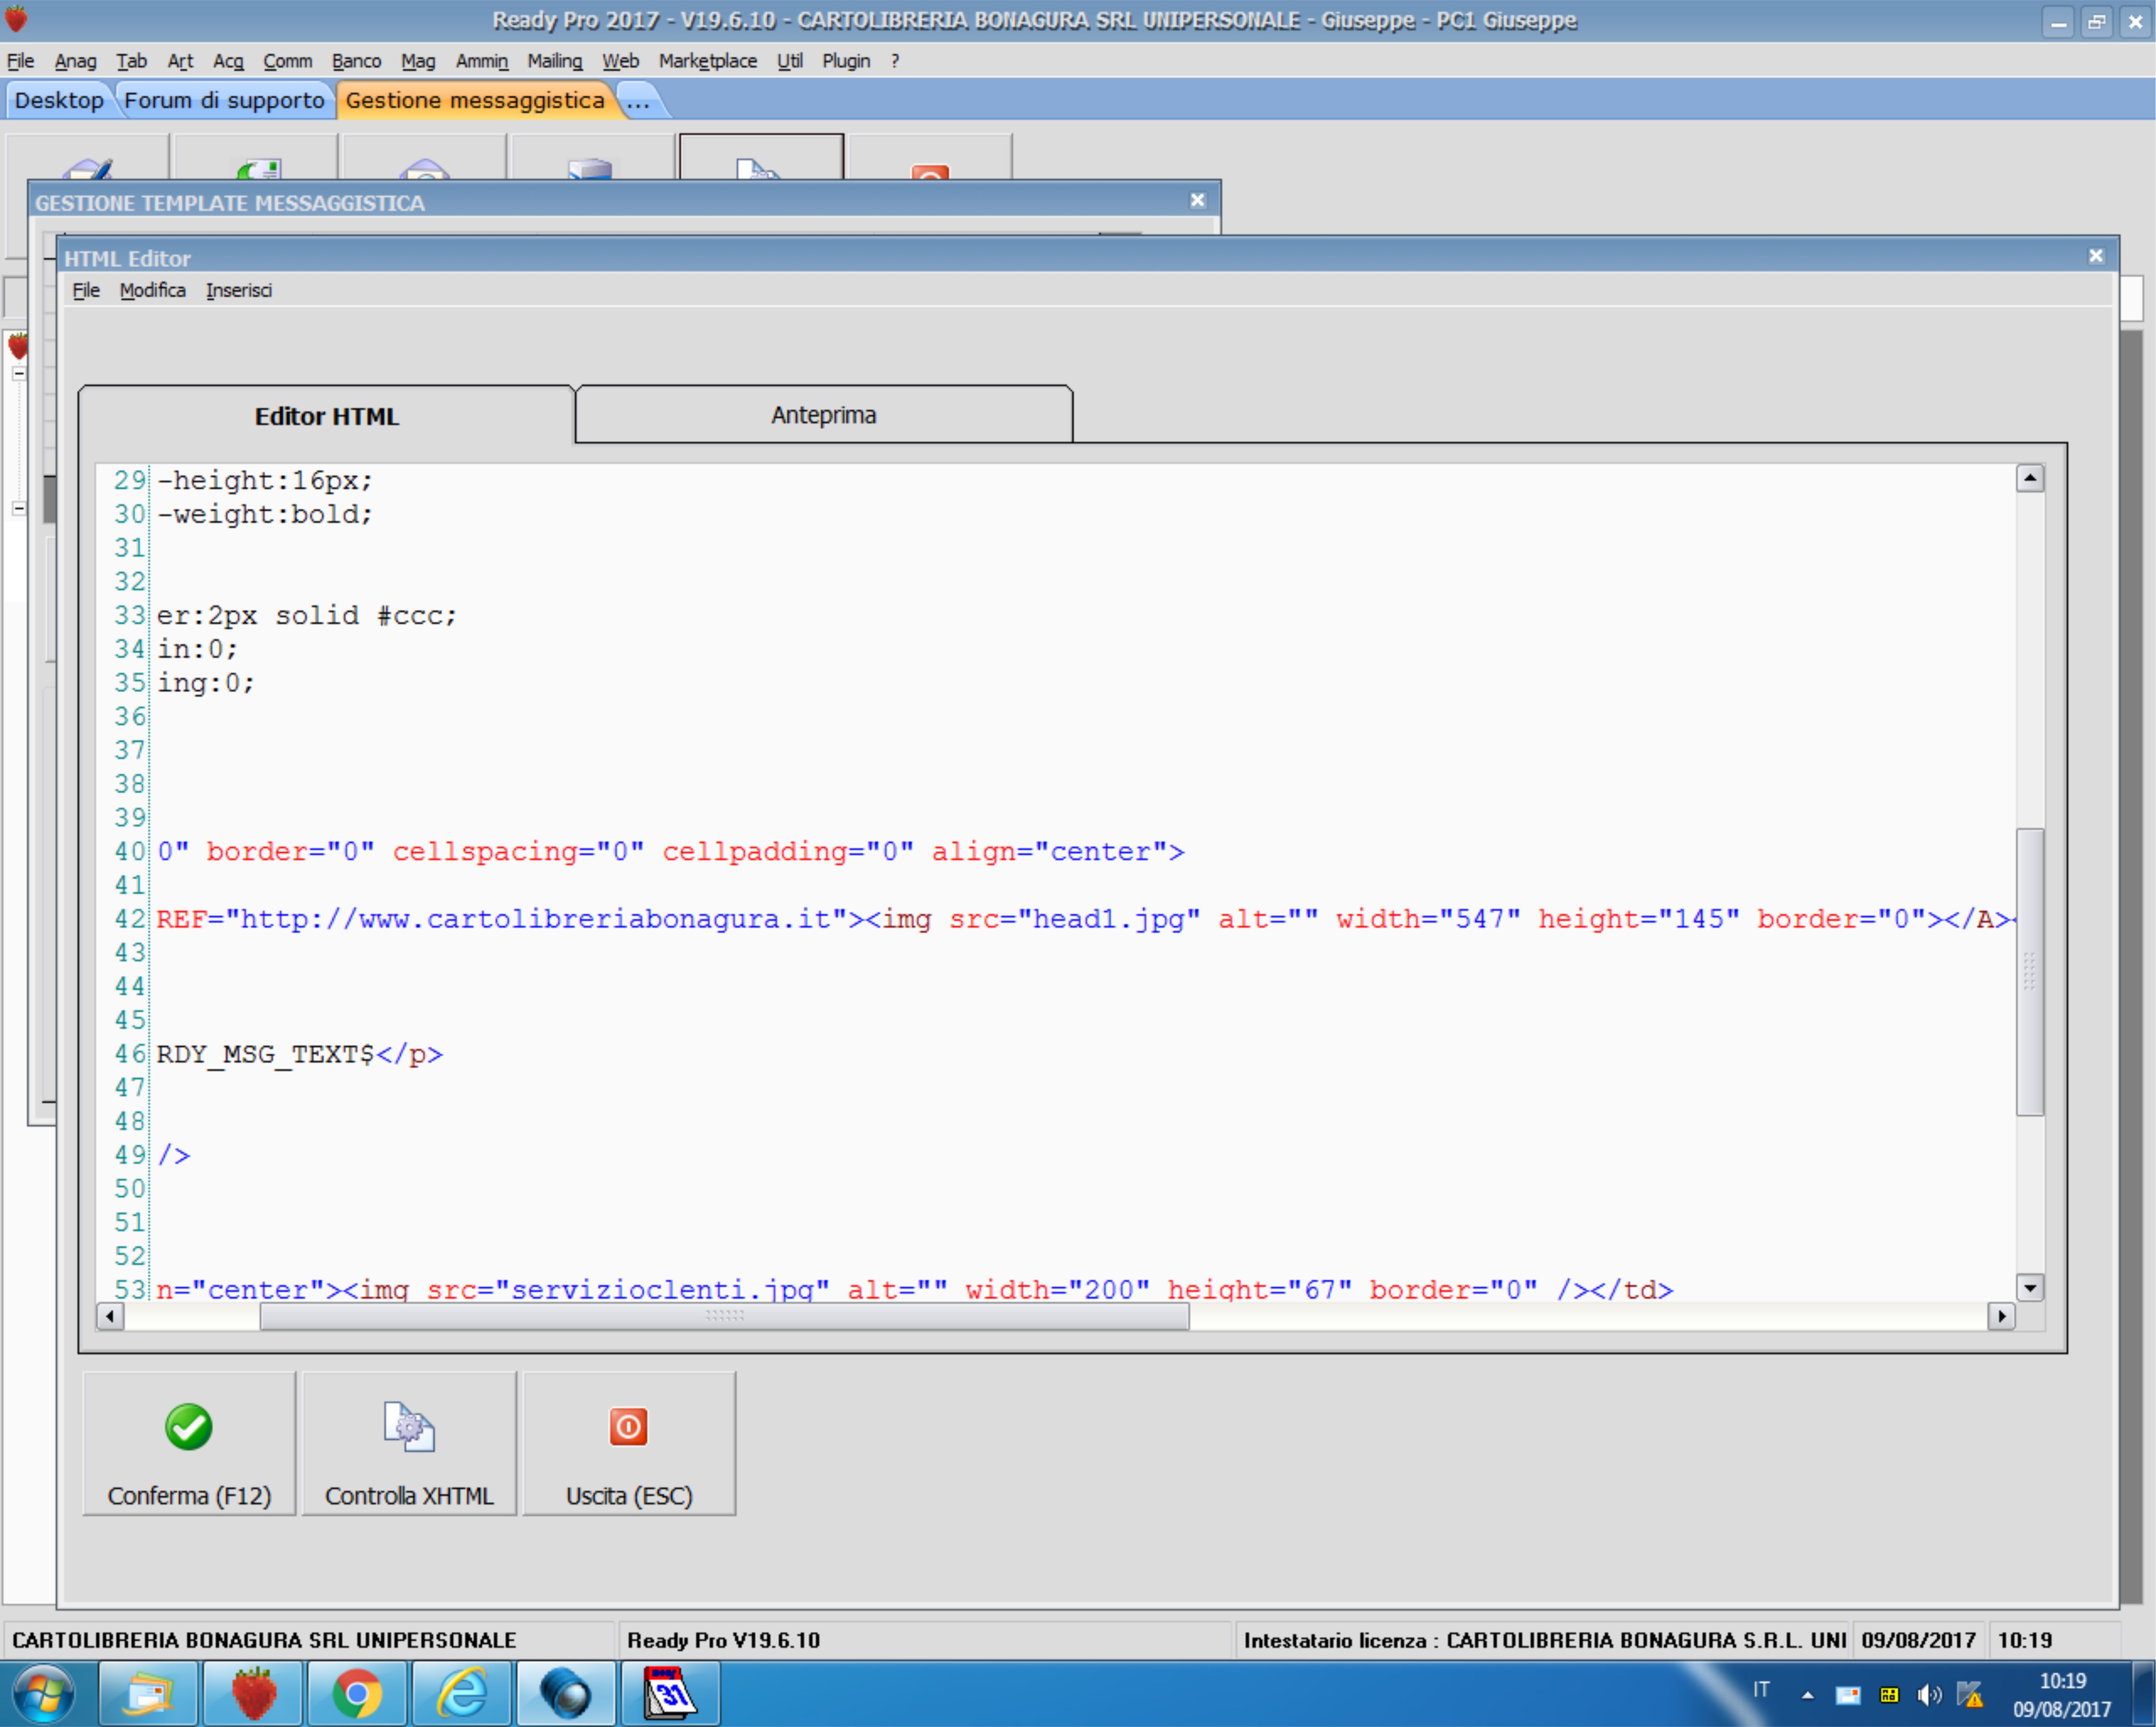2156x1727 pixels.
Task: Select the Editor HTML tab
Action: pos(326,416)
